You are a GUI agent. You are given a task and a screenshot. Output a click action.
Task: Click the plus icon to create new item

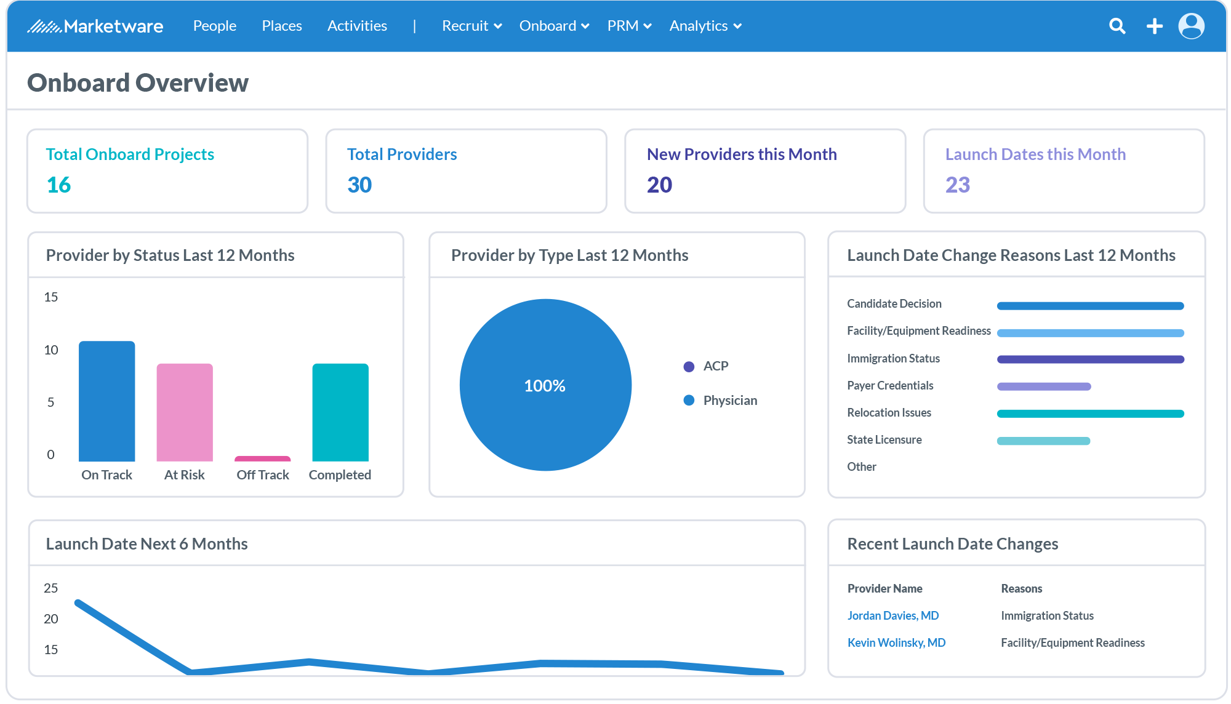(1155, 26)
